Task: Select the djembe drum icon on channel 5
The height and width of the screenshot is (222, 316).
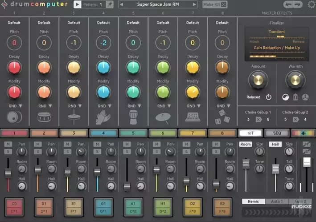Action: [x=133, y=117]
